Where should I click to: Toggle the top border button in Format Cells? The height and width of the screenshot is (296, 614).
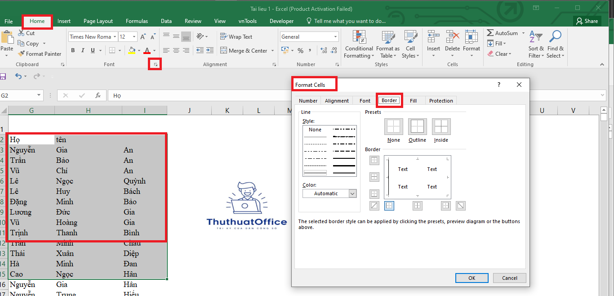pos(374,160)
